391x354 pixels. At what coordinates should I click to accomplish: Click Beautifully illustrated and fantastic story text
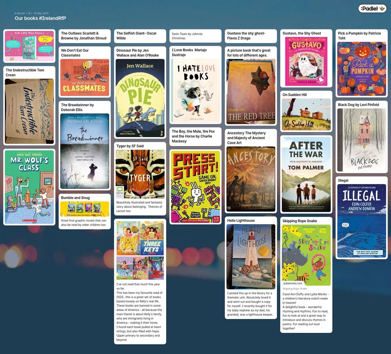point(139,207)
